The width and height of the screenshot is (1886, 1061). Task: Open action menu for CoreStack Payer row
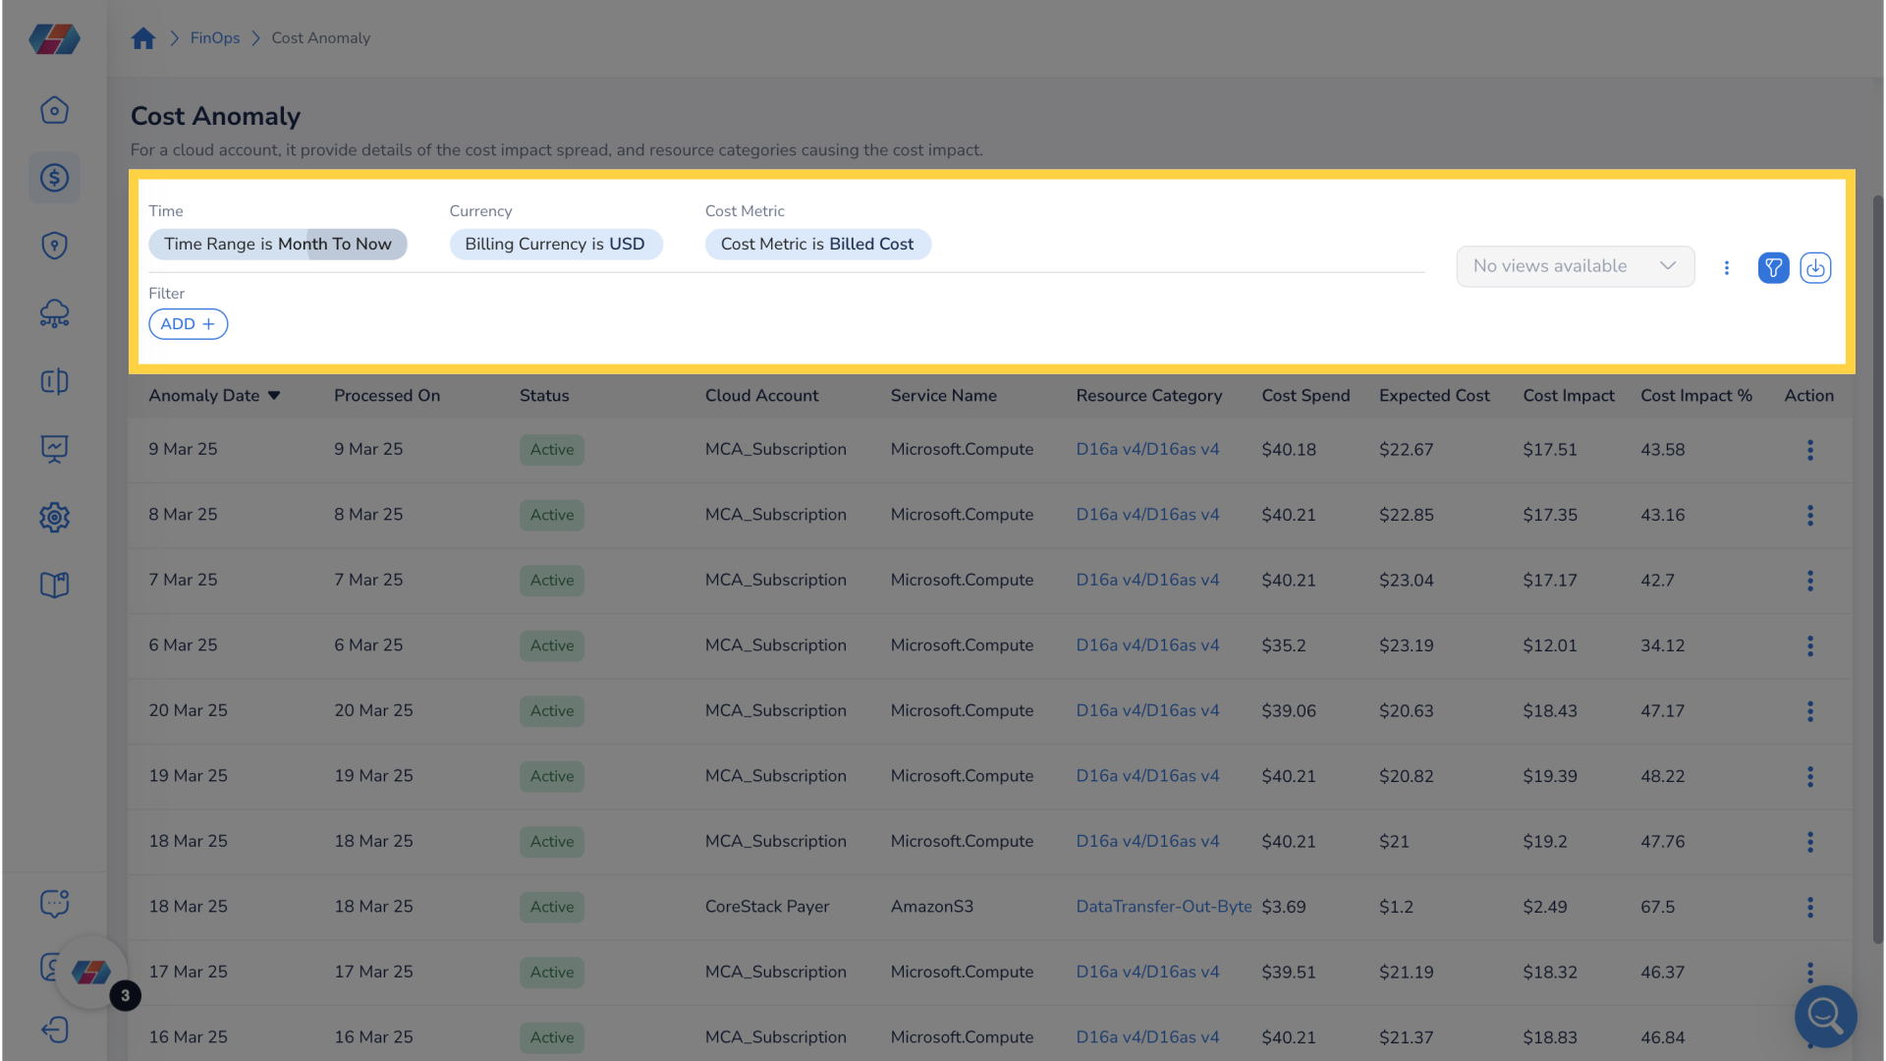point(1809,907)
